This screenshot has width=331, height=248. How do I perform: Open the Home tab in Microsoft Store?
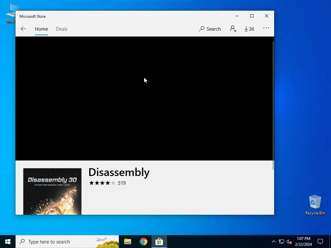(41, 29)
